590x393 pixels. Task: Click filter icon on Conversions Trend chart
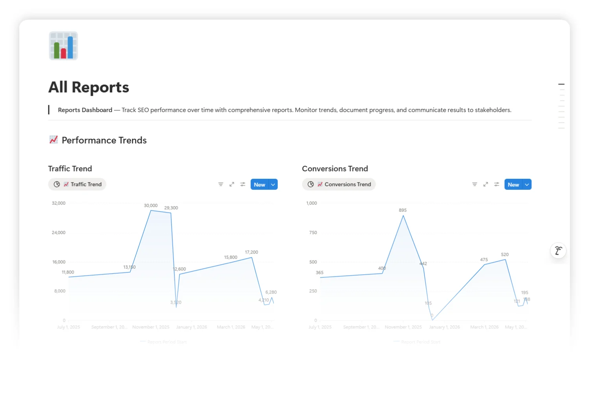(474, 184)
